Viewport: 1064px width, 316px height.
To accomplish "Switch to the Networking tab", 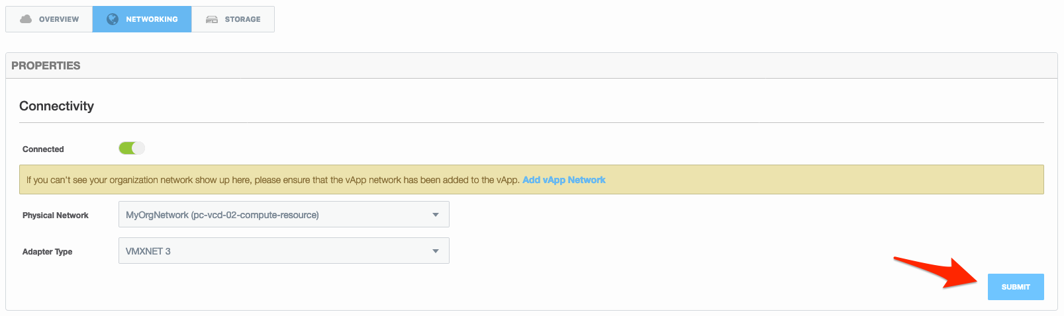I will 142,19.
